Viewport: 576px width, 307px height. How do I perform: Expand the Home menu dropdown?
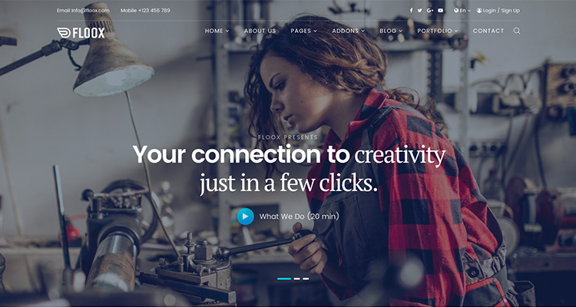(x=217, y=31)
